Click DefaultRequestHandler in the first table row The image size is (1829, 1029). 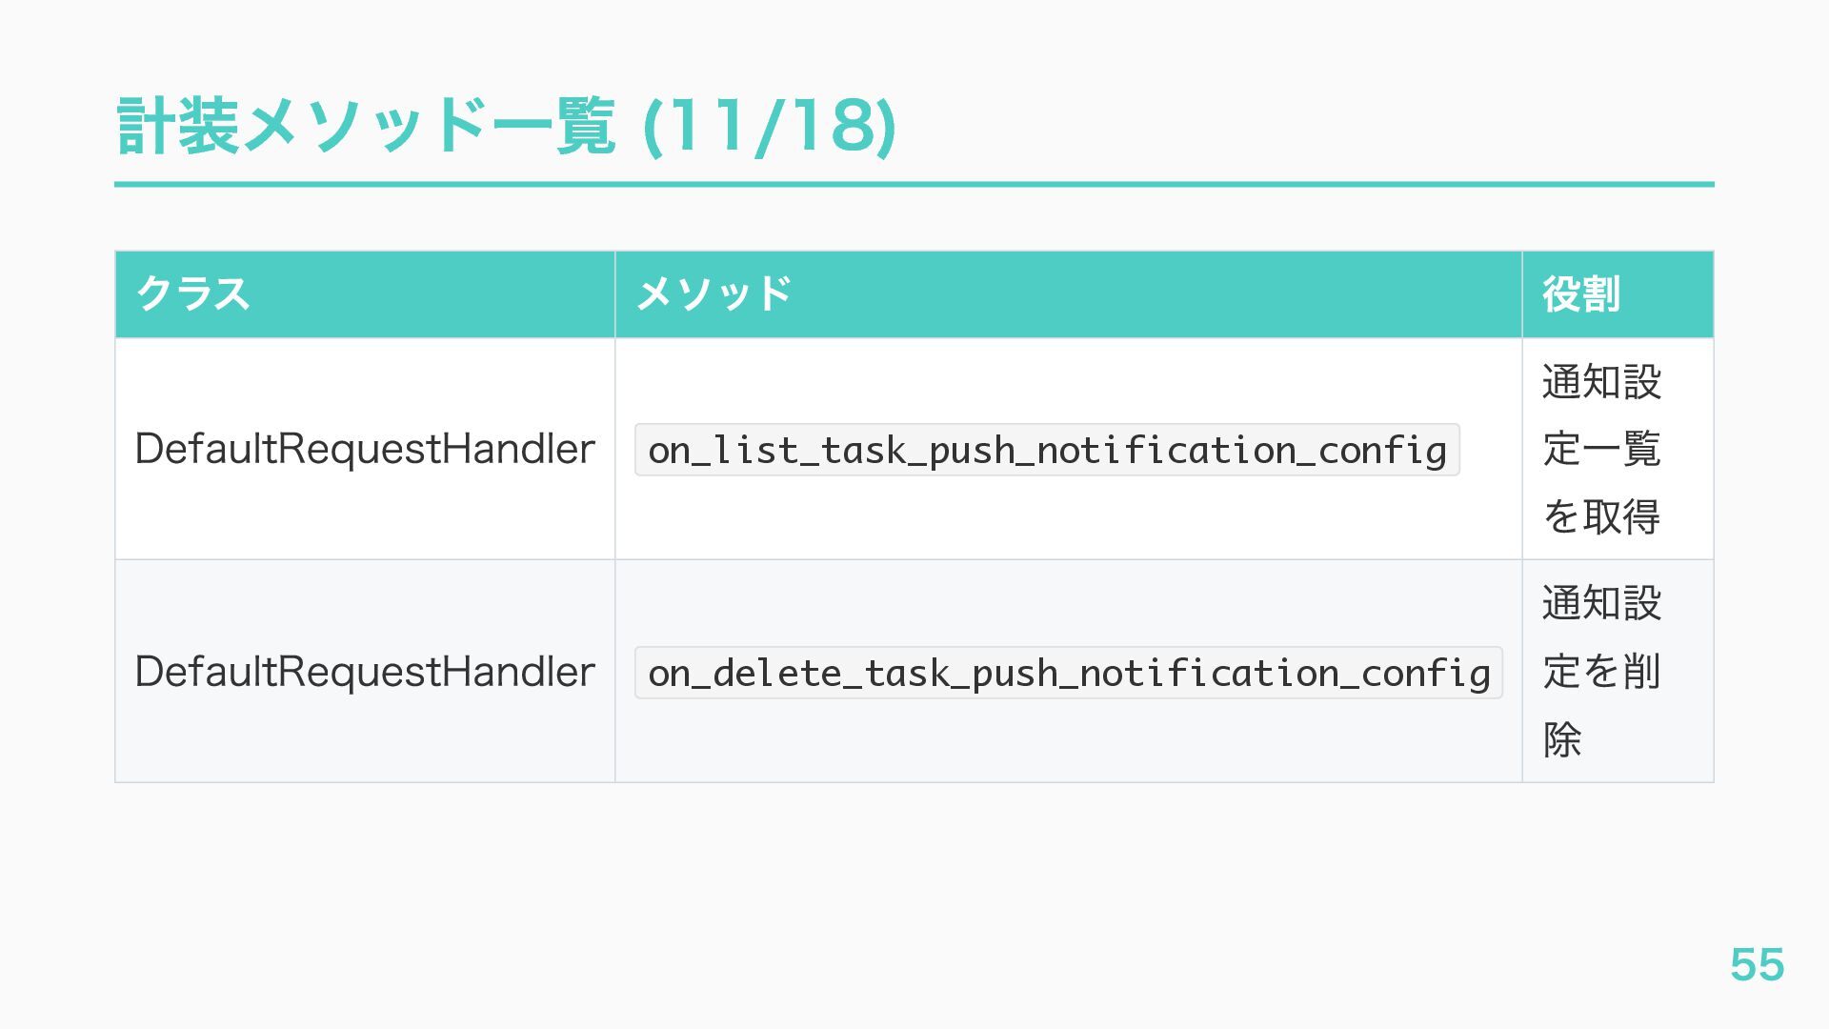365,449
